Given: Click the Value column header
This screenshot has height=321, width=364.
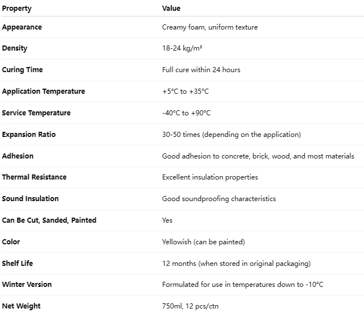Looking at the screenshot, I should (171, 9).
